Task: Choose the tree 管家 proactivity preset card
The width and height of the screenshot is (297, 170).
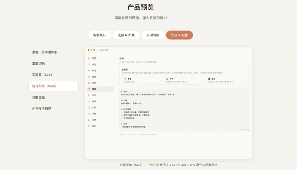Action: (226, 80)
